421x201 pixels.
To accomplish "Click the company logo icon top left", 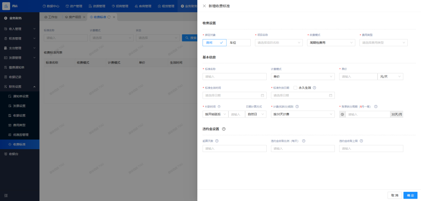I will click(x=6, y=6).
